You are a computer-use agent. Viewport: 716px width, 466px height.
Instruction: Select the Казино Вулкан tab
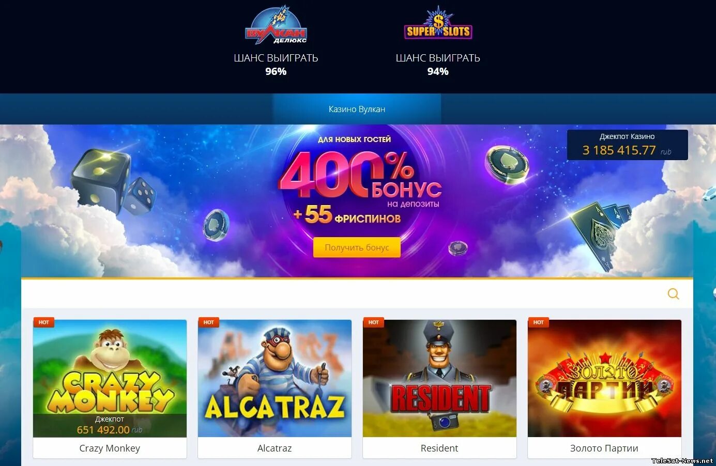click(x=357, y=109)
